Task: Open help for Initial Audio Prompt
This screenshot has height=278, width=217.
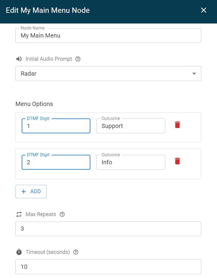Action: coord(78,59)
